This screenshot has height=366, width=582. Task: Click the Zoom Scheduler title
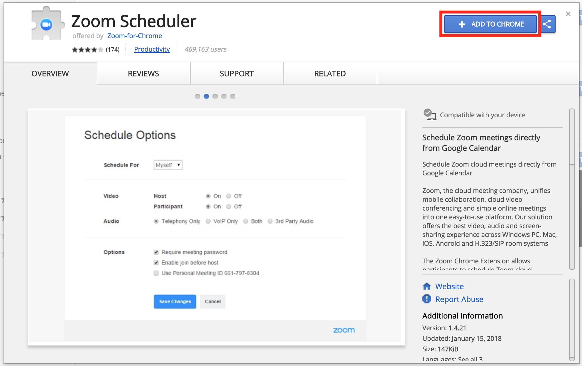tap(134, 21)
